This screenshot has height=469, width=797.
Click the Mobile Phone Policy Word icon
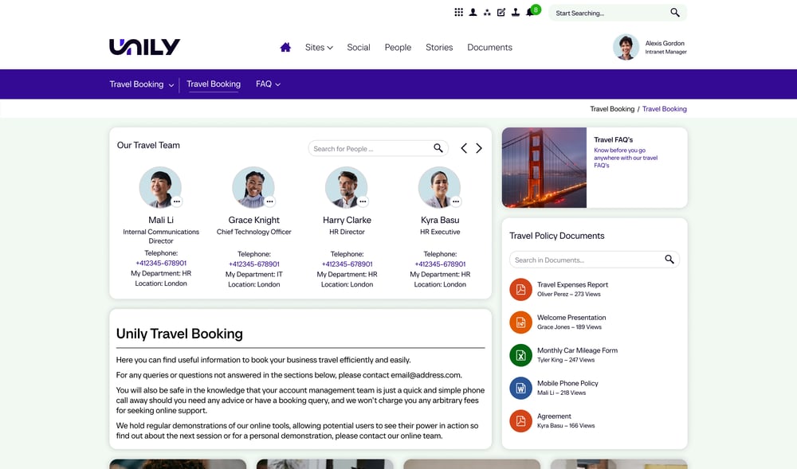coord(520,388)
